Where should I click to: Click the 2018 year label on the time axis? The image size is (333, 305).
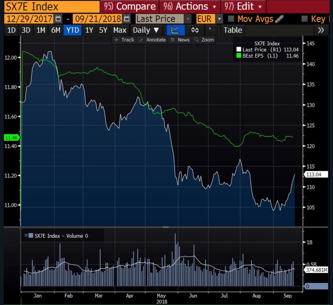click(162, 302)
